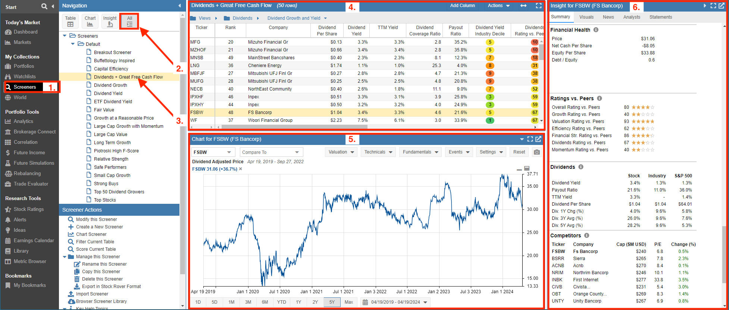This screenshot has height=310, width=729.
Task: Open Alerts in Research Tools
Action: tap(20, 220)
